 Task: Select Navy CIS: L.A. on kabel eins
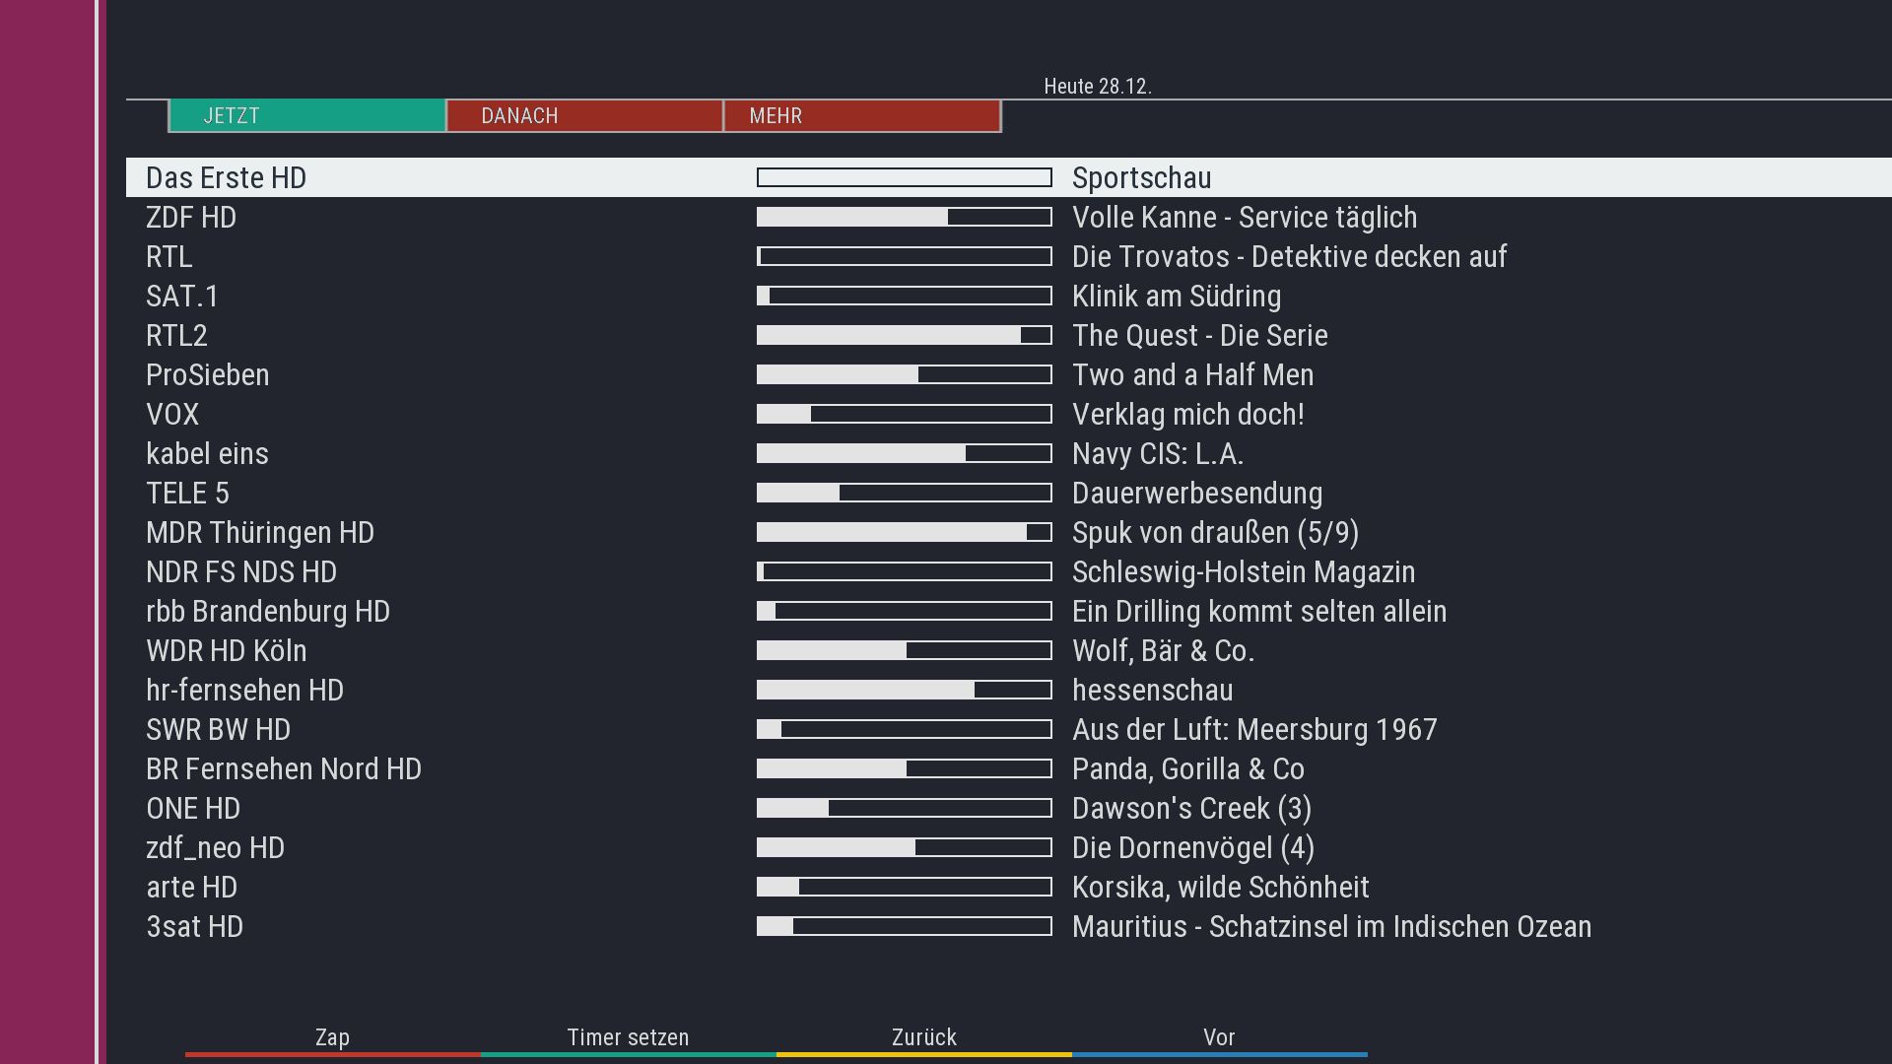tap(1157, 454)
